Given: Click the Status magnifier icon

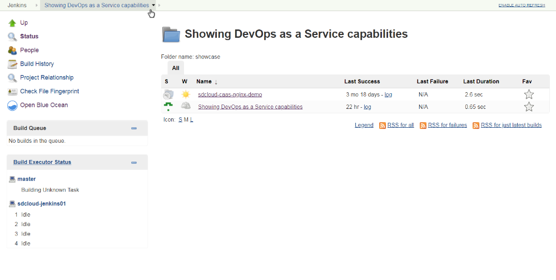Looking at the screenshot, I should click(x=12, y=37).
